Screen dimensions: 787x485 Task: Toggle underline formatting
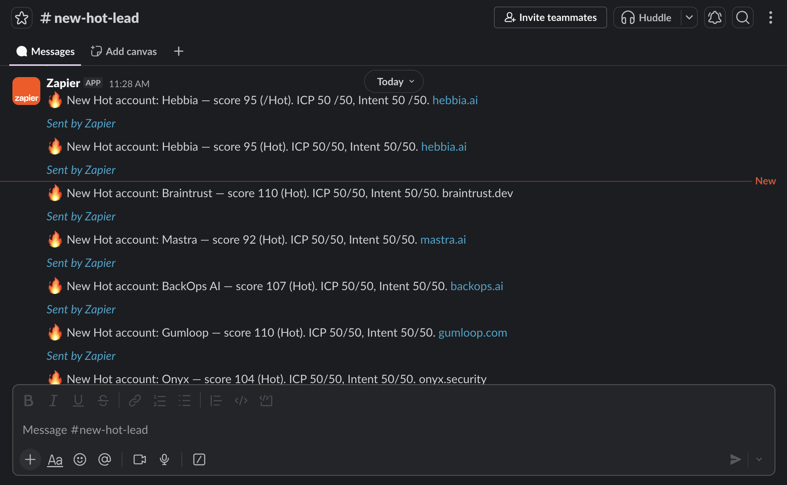[x=78, y=401]
